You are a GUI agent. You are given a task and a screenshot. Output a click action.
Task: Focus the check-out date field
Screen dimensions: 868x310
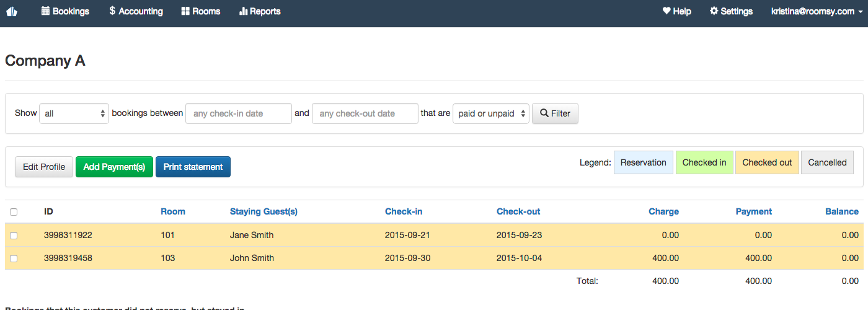pyautogui.click(x=365, y=113)
